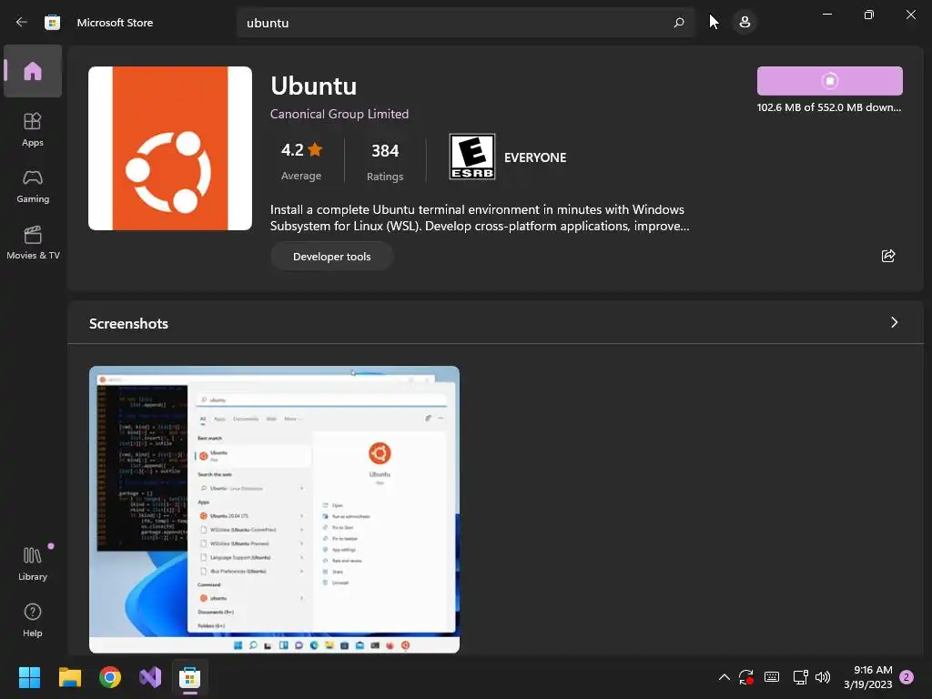Open the touch keyboard tray icon
Viewport: 932px width, 699px height.
coord(772,677)
